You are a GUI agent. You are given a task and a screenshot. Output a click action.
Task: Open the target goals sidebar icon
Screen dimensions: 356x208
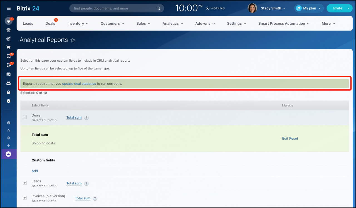coord(8,39)
